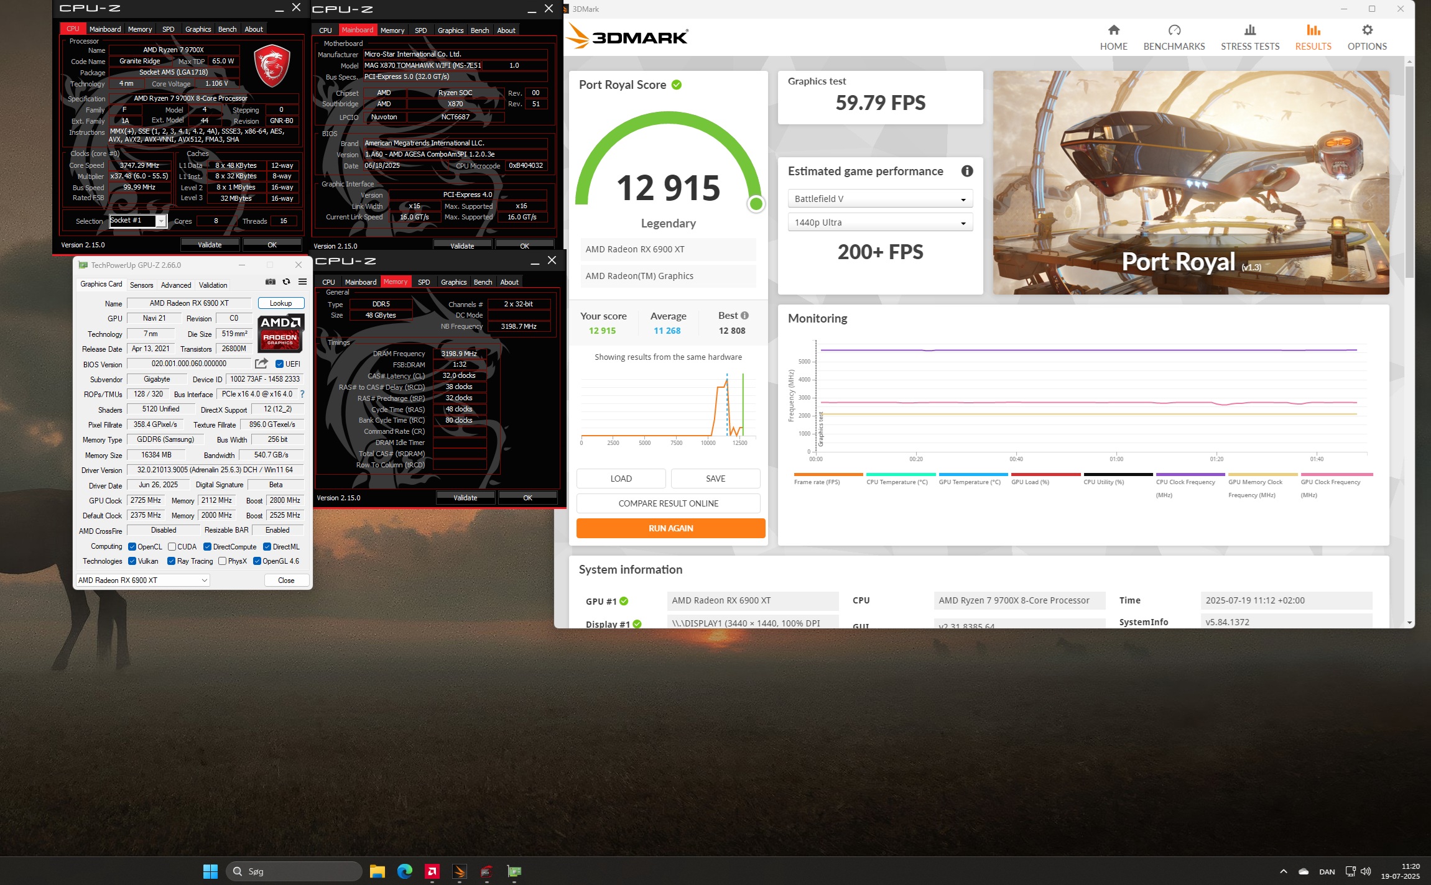Open File Explorer from the taskbar
The image size is (1431, 885).
point(377,871)
